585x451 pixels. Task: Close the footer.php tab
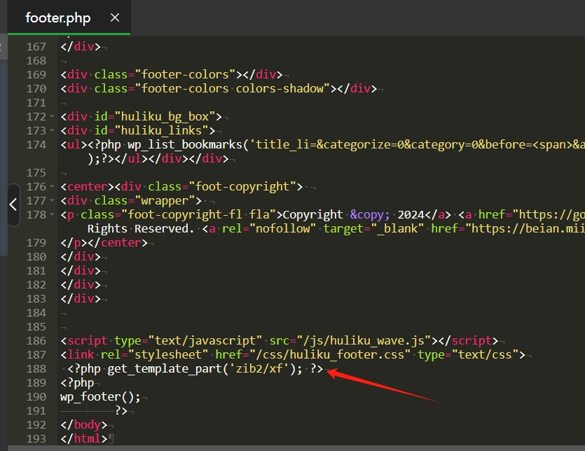[x=115, y=18]
